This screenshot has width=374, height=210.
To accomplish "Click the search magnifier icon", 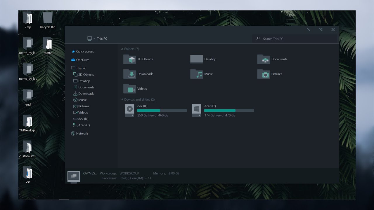I will (x=258, y=38).
